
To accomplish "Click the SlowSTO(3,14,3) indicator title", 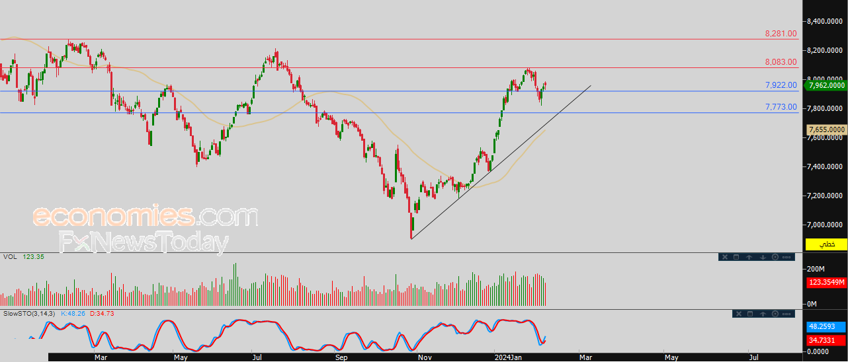I will click(x=29, y=313).
